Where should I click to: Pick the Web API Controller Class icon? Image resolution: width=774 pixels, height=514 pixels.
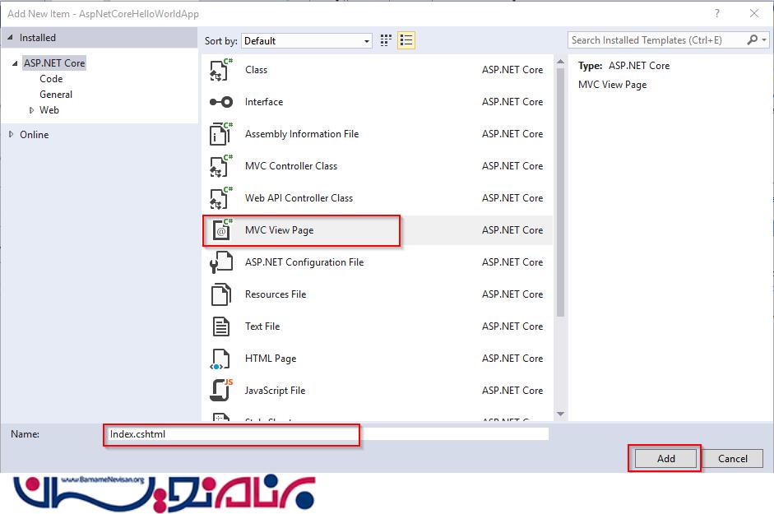221,198
